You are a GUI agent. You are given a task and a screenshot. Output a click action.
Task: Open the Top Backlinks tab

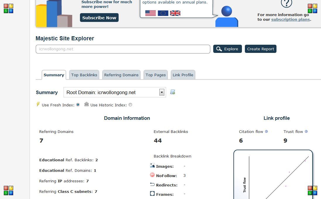pyautogui.click(x=84, y=75)
